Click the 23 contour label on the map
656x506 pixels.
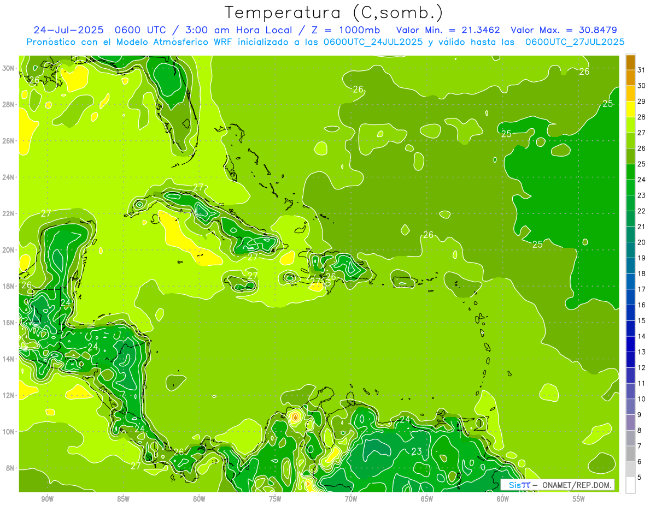coord(417,451)
